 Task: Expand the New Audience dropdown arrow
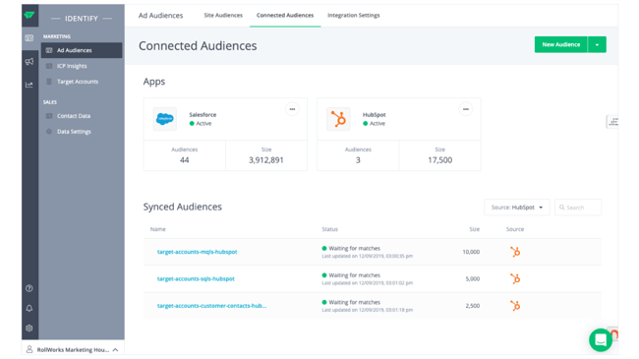click(x=597, y=45)
